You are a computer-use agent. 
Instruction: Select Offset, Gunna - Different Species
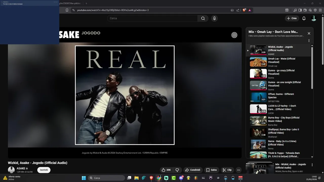point(279,97)
